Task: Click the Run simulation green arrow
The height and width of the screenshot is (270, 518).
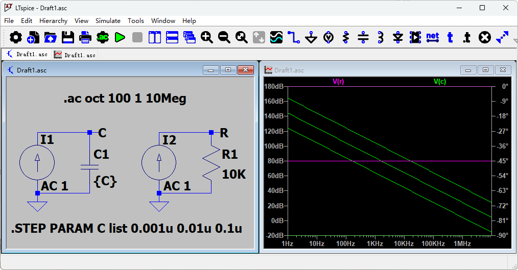Action: point(120,37)
